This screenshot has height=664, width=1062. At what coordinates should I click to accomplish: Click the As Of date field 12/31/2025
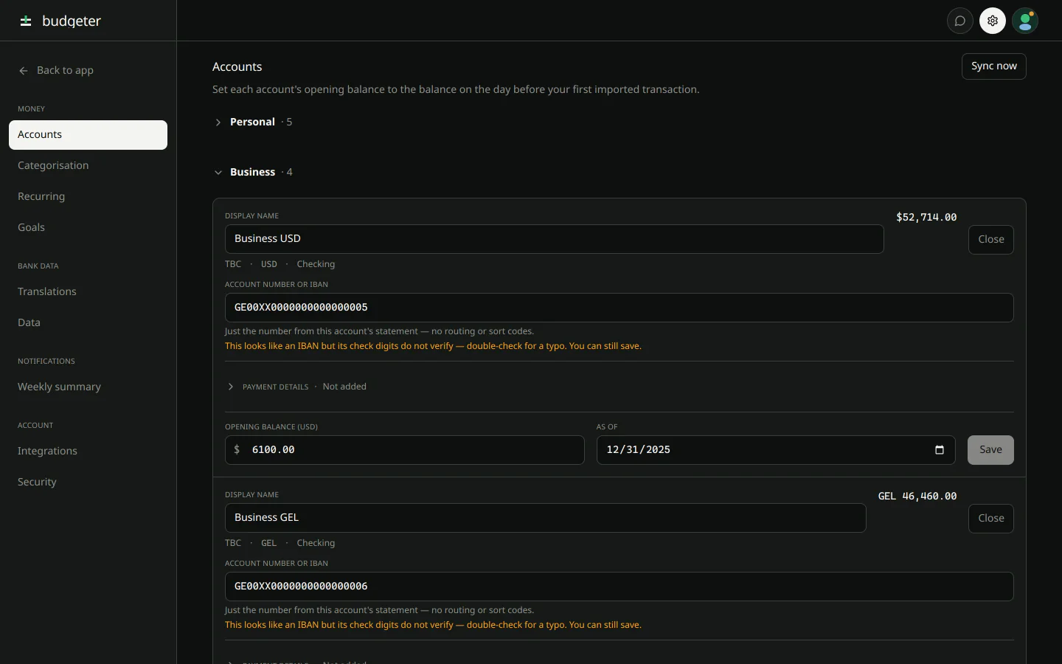pos(776,450)
